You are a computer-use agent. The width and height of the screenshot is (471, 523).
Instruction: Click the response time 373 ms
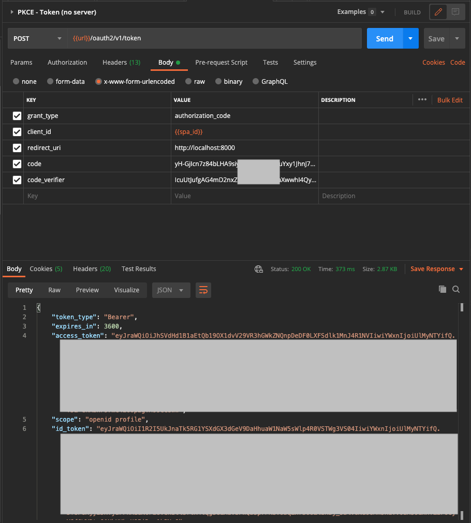pyautogui.click(x=345, y=269)
